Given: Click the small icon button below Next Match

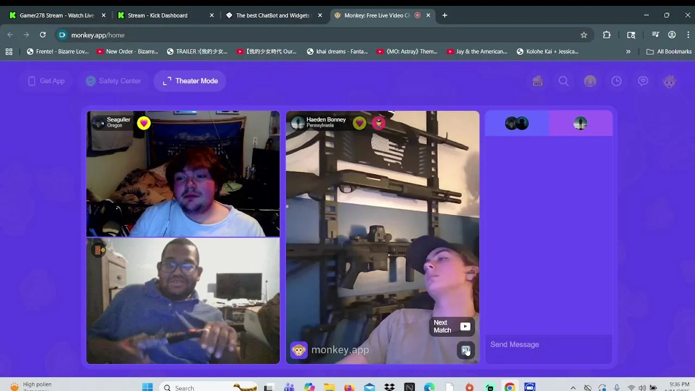Looking at the screenshot, I should click(x=465, y=350).
